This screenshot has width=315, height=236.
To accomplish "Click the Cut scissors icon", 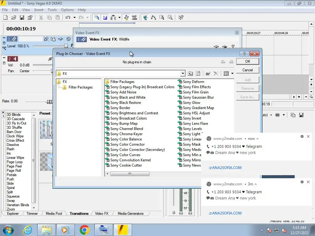I will coord(41,18).
